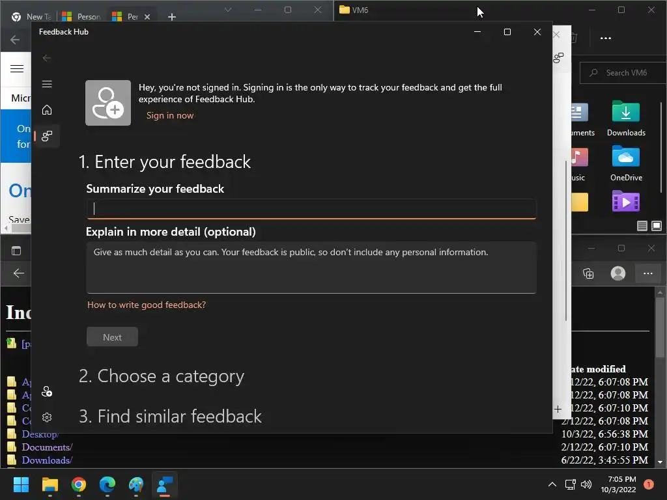This screenshot has height=500, width=667.
Task: Switch to the New Tab browser tab
Action: pyautogui.click(x=33, y=16)
